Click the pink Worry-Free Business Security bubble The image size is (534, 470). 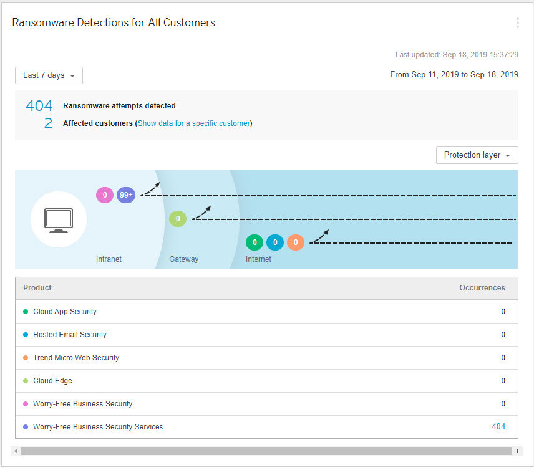(x=105, y=195)
